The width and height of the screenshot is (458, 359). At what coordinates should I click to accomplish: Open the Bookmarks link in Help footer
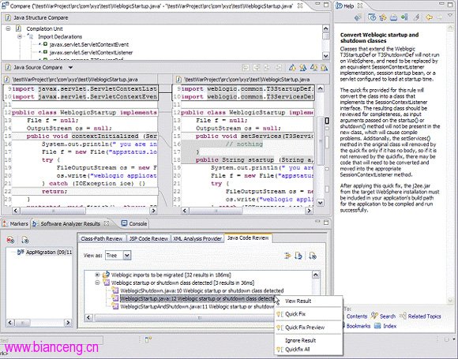358,326
